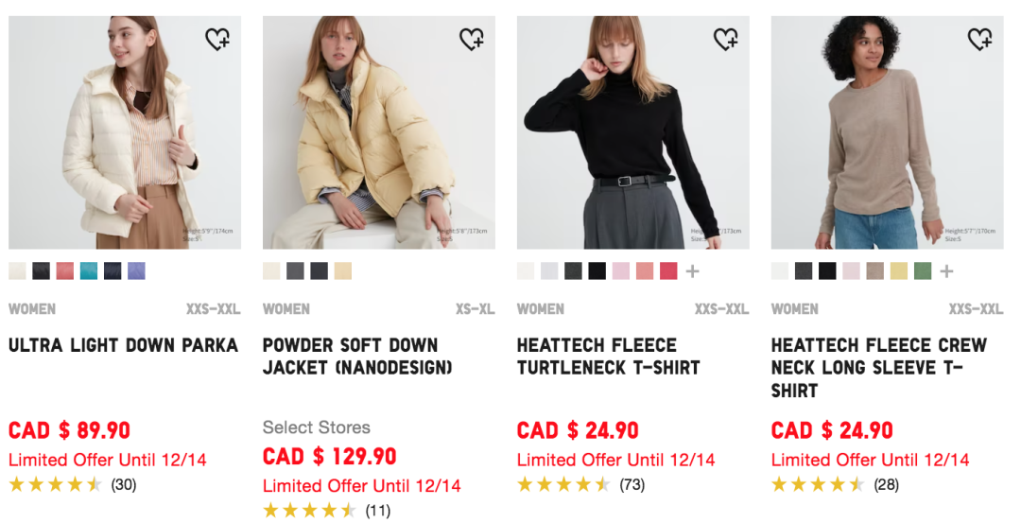Pick beige swatch for Powder Soft Down Jacket
1021x523 pixels.
click(343, 271)
